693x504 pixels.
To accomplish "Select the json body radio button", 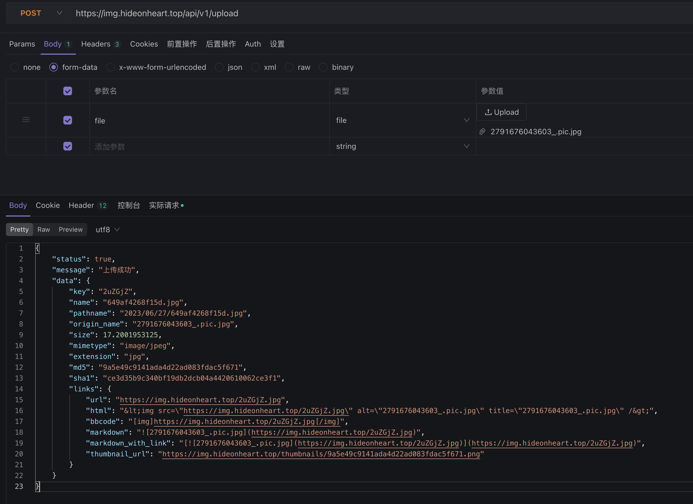I will tap(219, 67).
